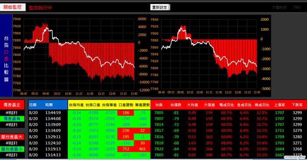
Task: Click the -9574 台指口差 cell
Action: [93, 118]
